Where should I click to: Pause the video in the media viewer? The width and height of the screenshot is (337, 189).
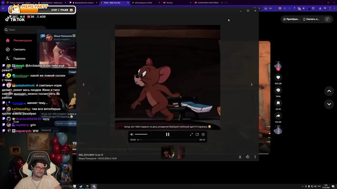[x=167, y=134]
